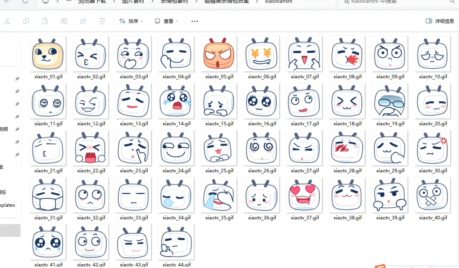
Task: Open the three-dot more options menu
Action: pyautogui.click(x=194, y=21)
